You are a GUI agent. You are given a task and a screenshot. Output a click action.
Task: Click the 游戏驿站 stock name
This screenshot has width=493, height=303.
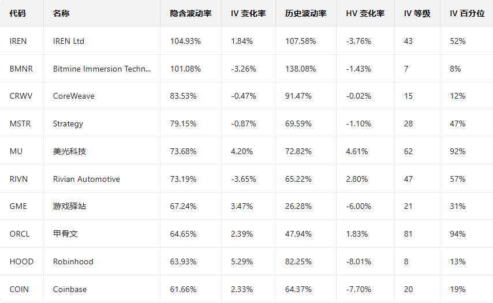pos(69,206)
